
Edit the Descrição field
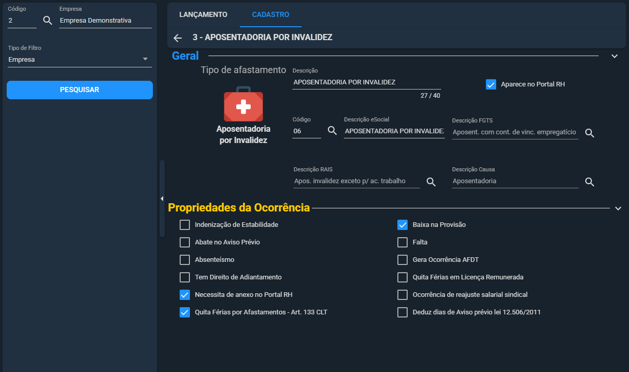366,82
